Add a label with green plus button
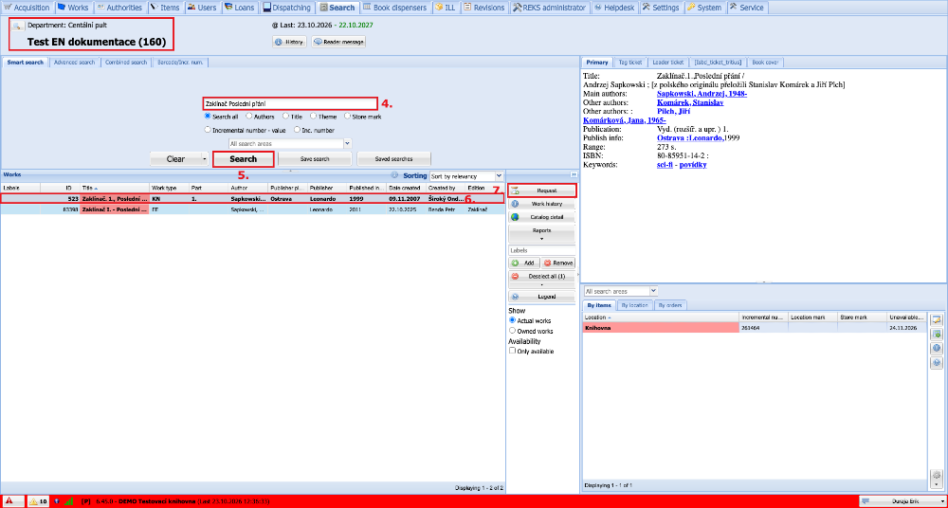 [x=523, y=263]
